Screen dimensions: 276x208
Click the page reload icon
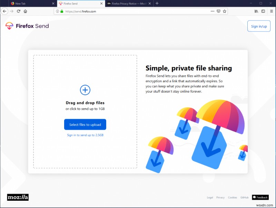18,11
